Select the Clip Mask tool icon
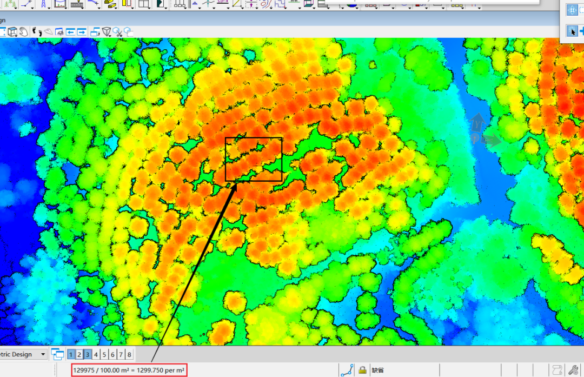The image size is (584, 377). 129,32
